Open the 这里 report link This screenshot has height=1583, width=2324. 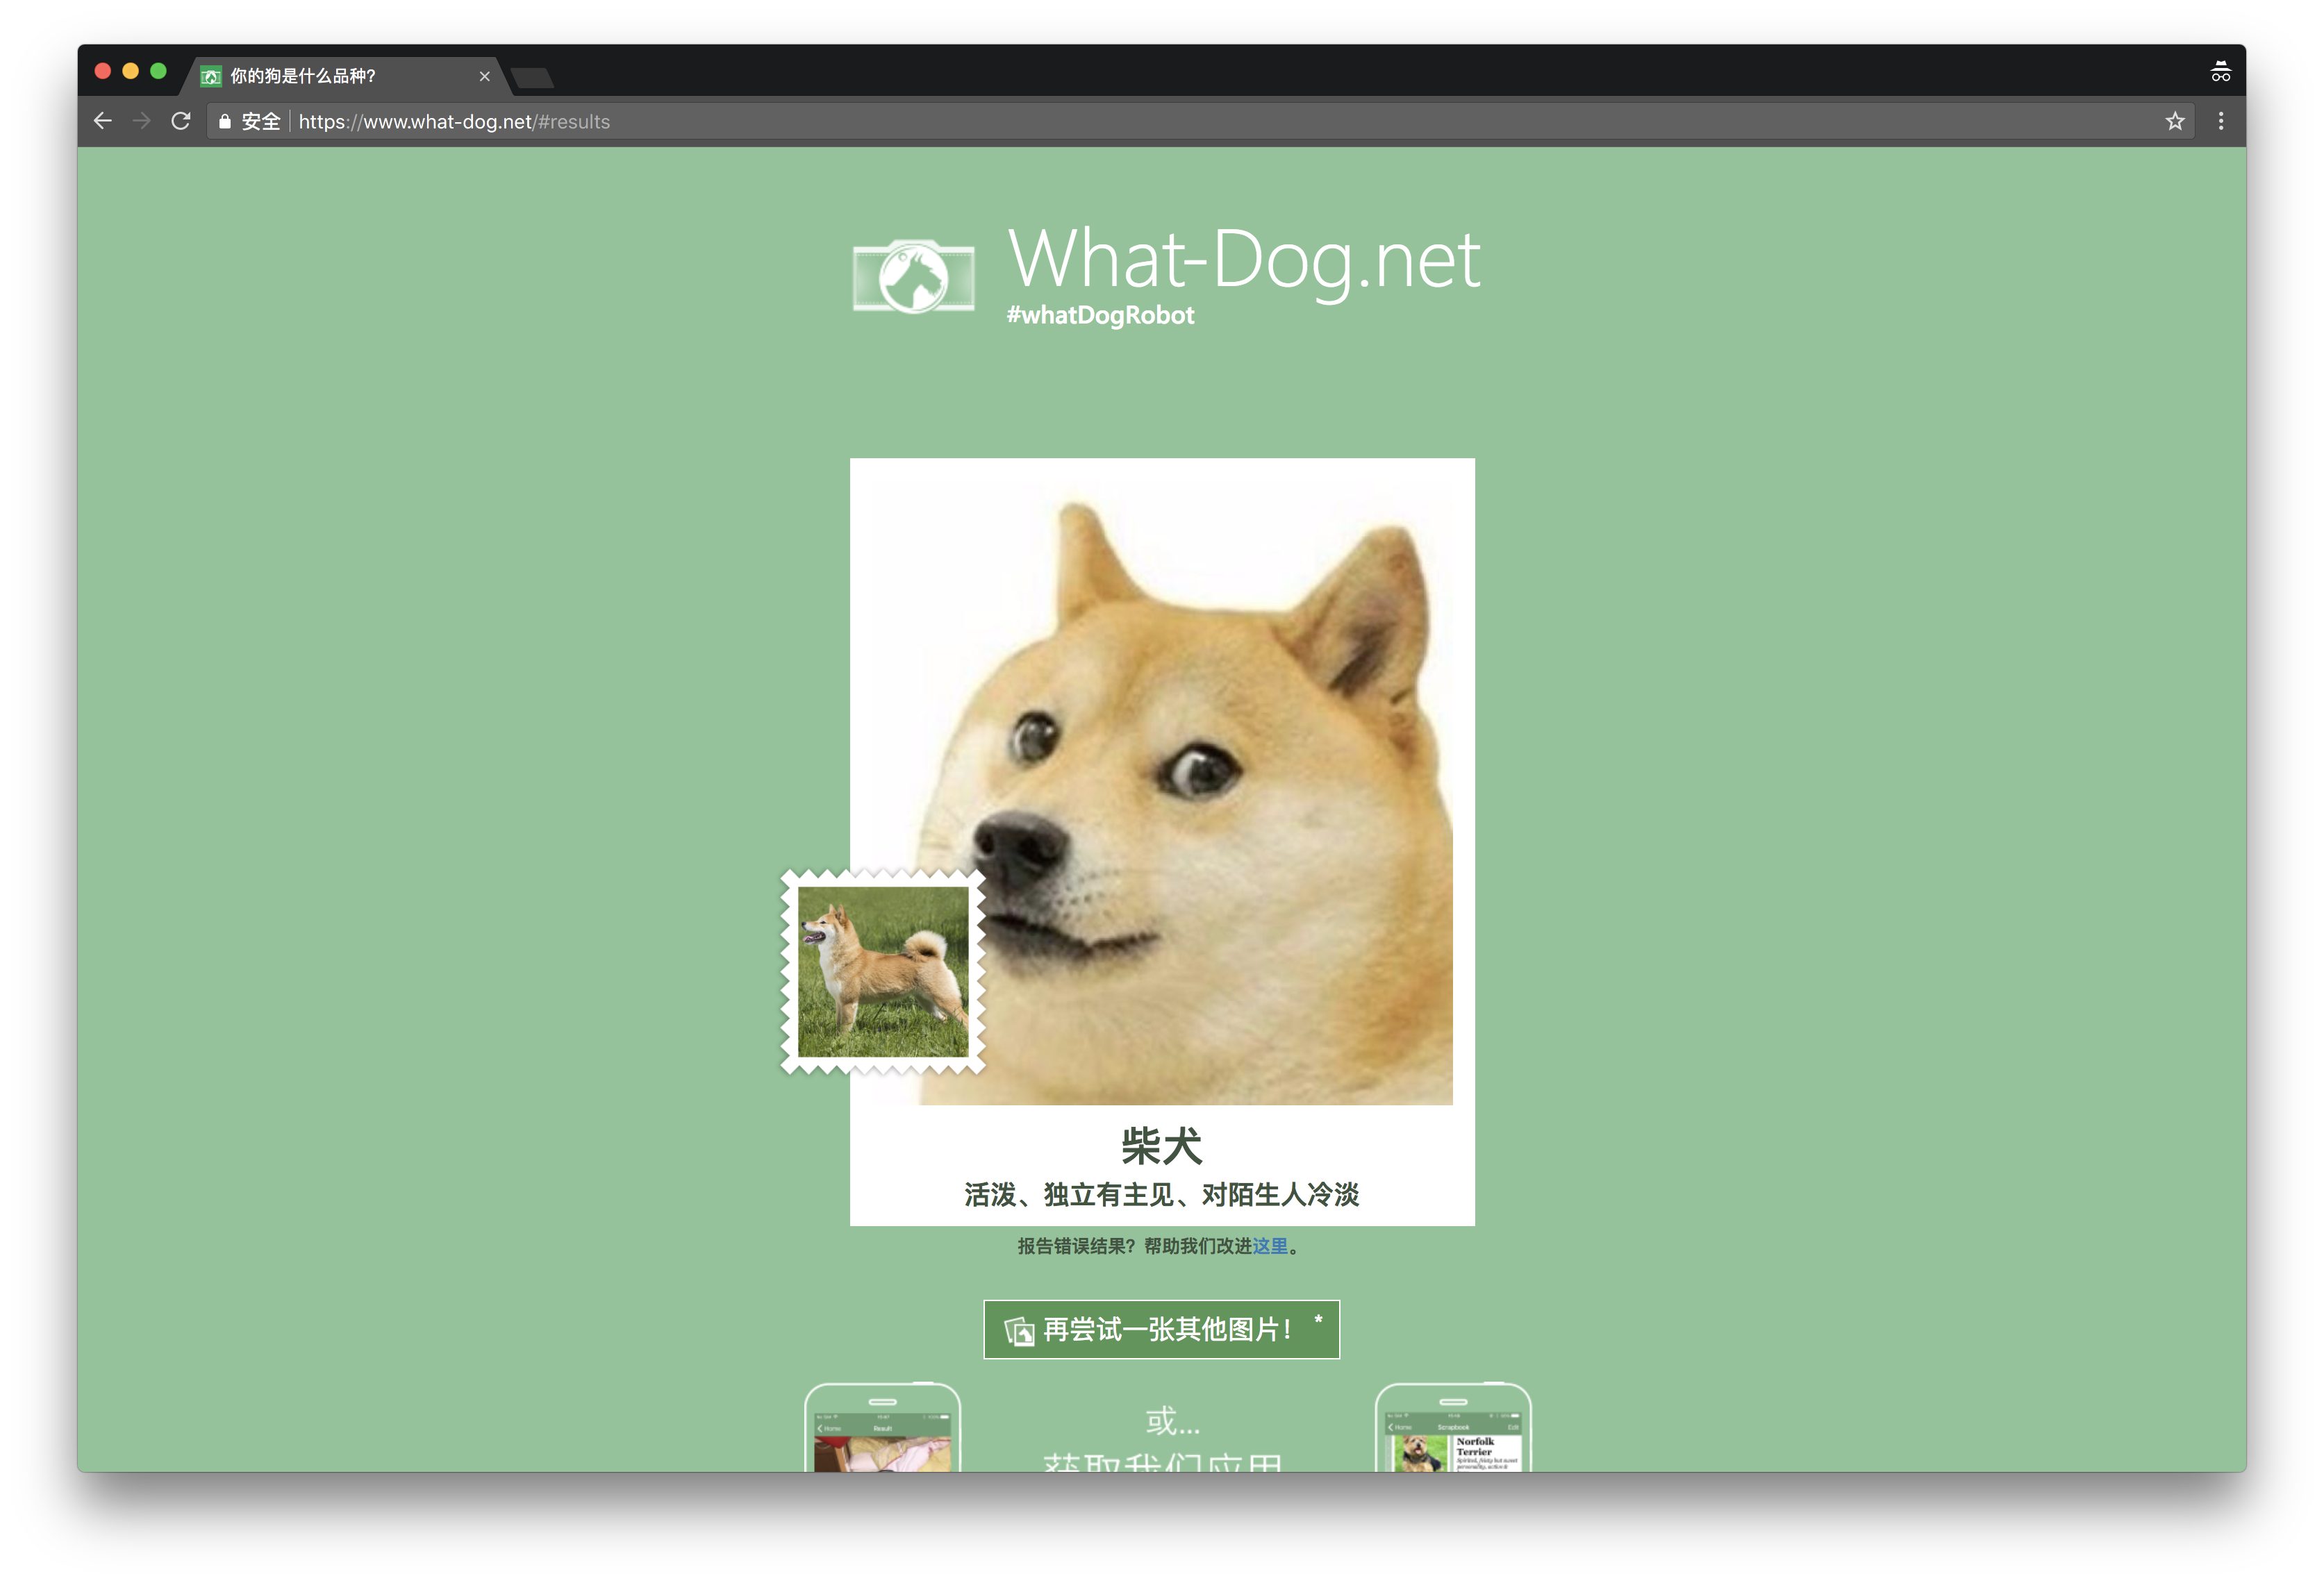point(1270,1246)
